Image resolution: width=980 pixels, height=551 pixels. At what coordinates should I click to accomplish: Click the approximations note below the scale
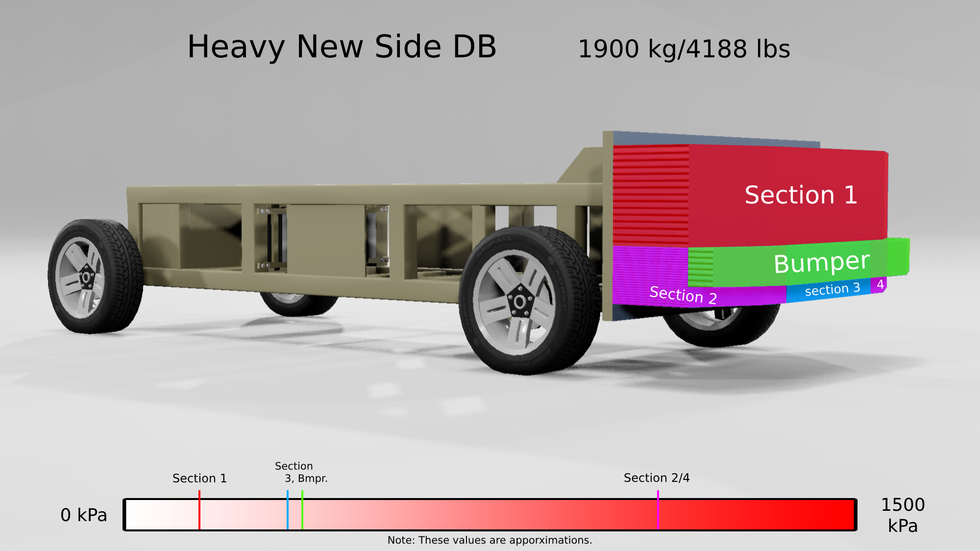(490, 540)
